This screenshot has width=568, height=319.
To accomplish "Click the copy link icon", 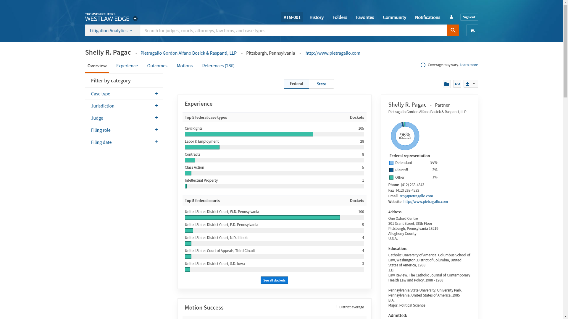I will click(x=457, y=84).
